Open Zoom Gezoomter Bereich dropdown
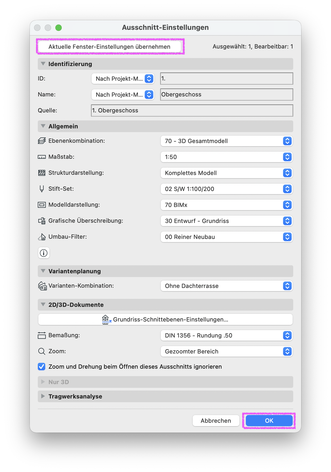 (226, 351)
